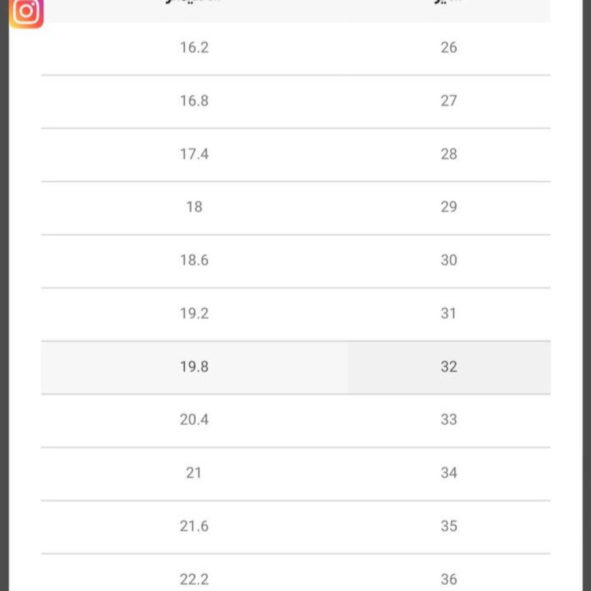Select size 28 in the table
This screenshot has width=591, height=591.
tap(449, 154)
